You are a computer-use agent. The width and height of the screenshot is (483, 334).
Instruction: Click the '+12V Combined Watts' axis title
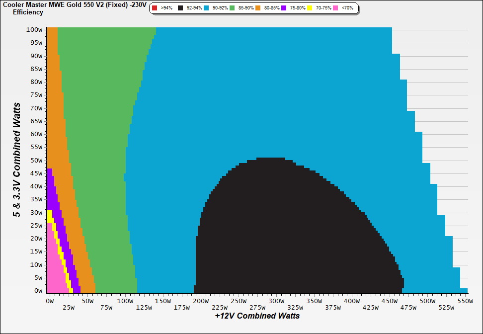click(x=257, y=316)
